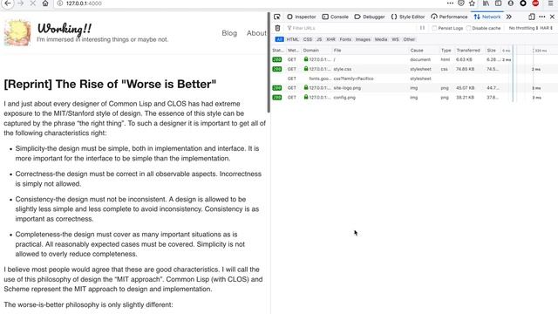This screenshot has width=558, height=314.
Task: Select the style.css request row
Action: (414, 69)
